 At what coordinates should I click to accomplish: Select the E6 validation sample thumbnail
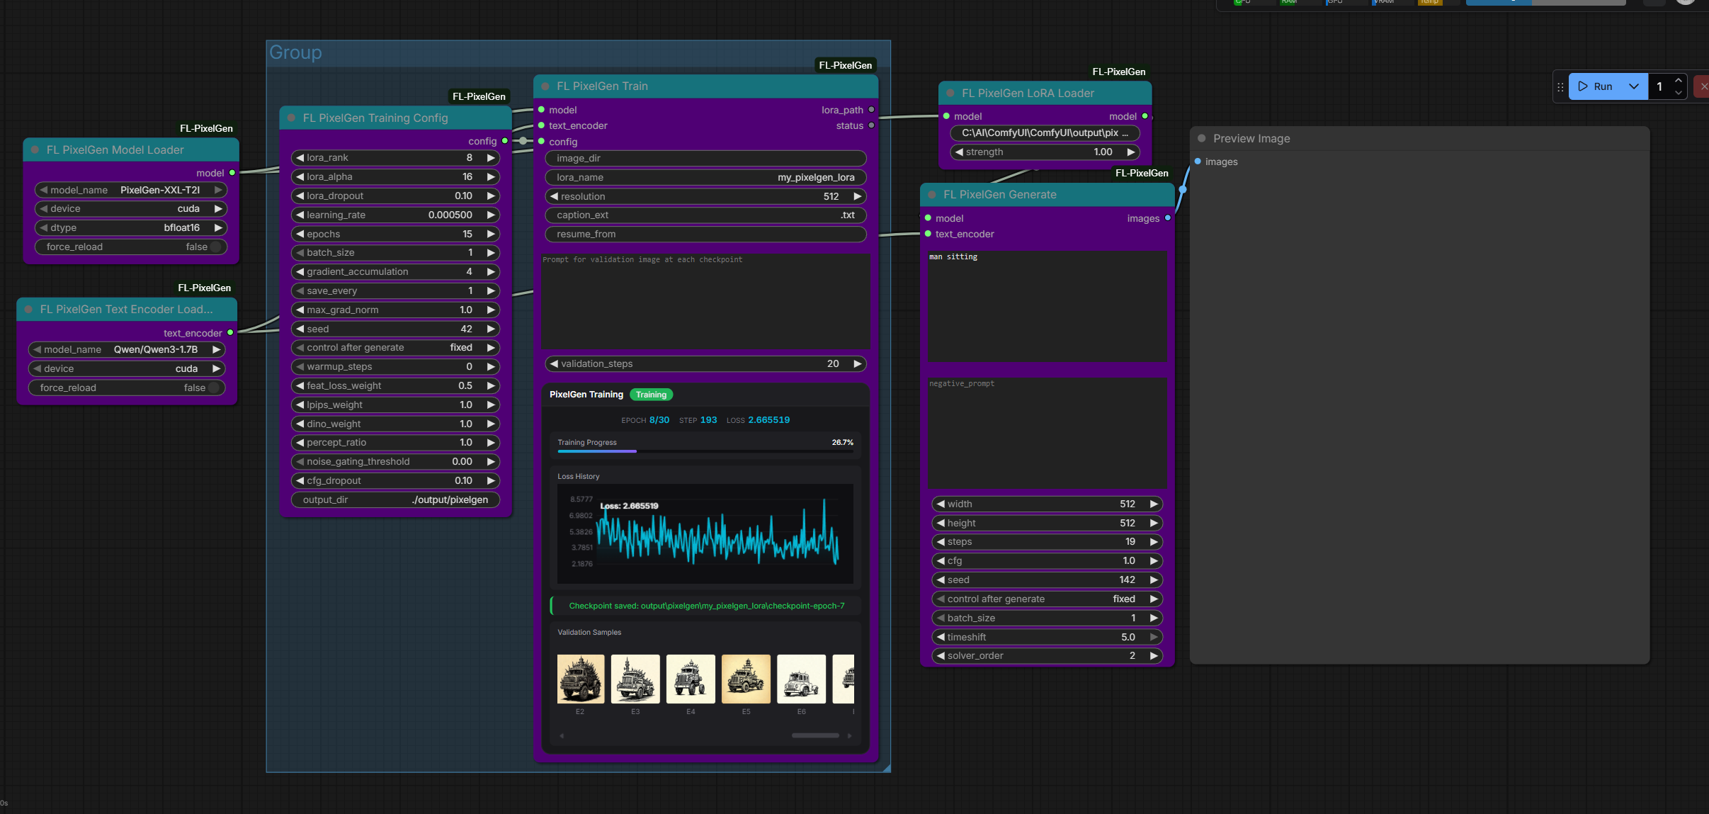pos(801,679)
